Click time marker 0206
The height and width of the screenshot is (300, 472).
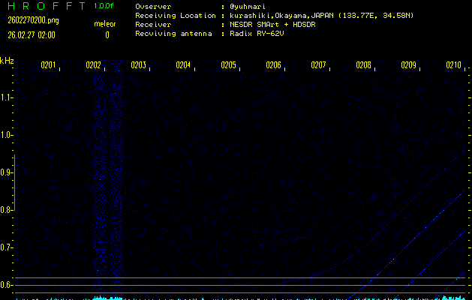[x=273, y=65]
